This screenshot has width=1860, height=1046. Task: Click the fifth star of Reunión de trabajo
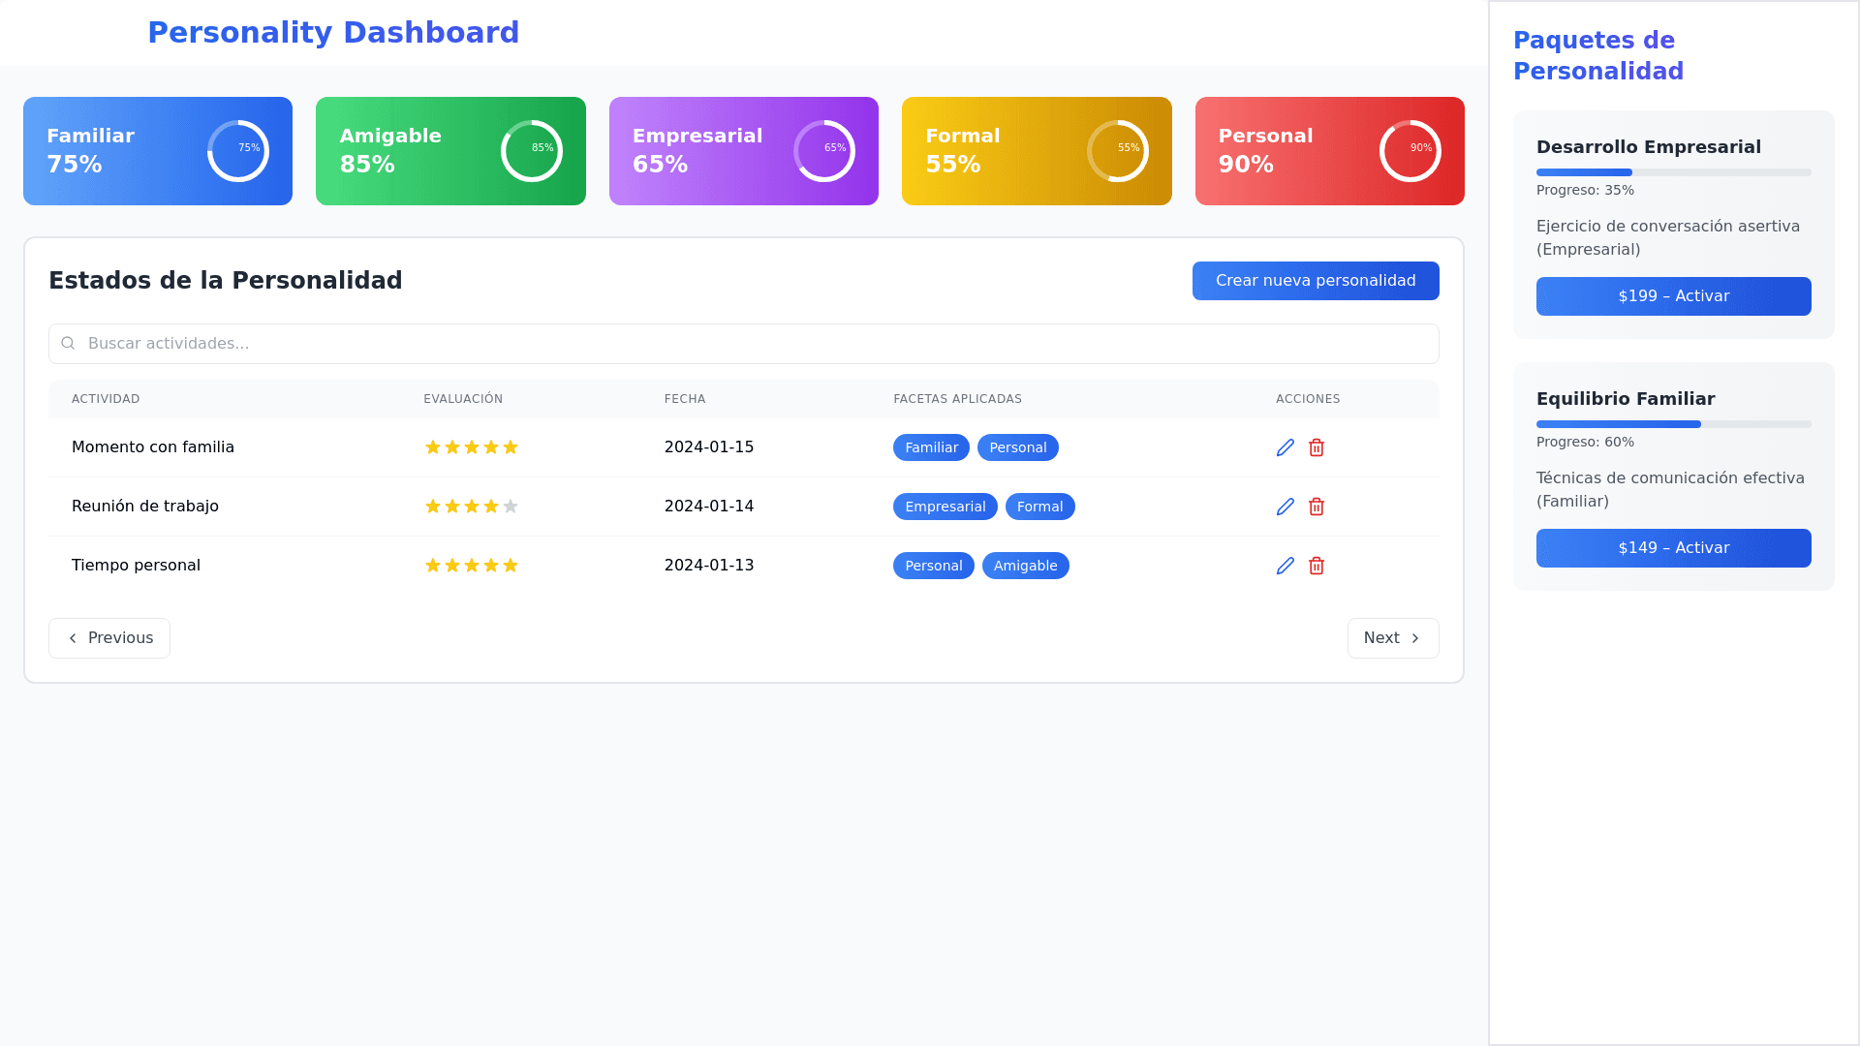[511, 507]
